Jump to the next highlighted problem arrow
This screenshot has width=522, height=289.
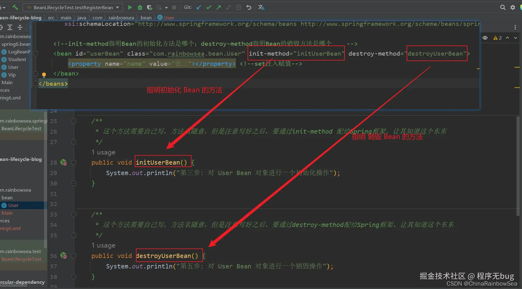click(x=516, y=38)
